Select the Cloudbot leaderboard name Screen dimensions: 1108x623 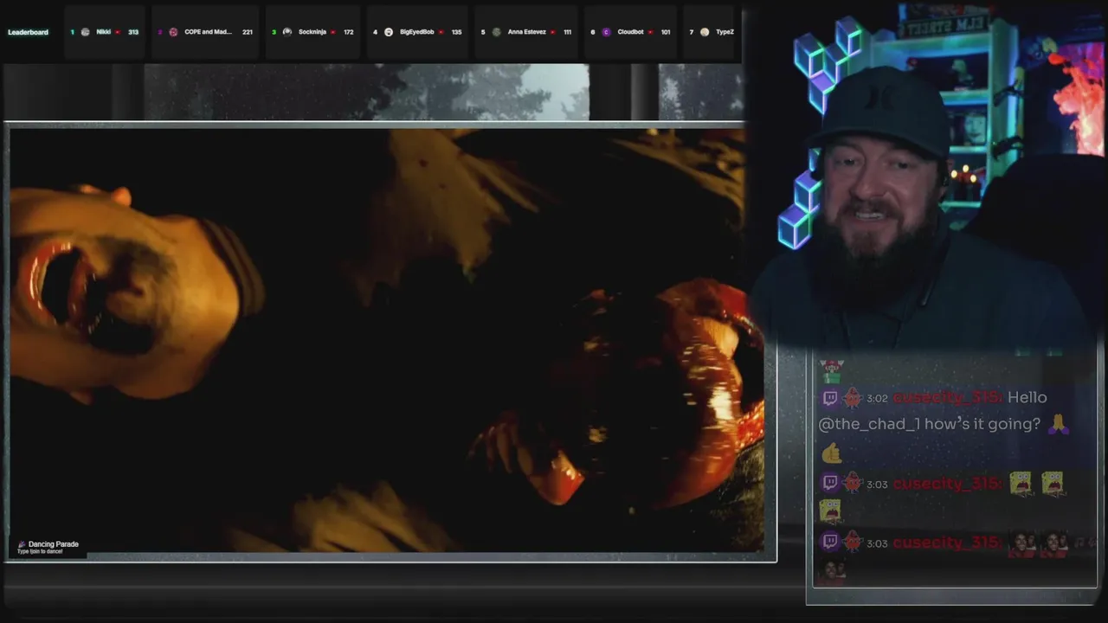(x=630, y=32)
